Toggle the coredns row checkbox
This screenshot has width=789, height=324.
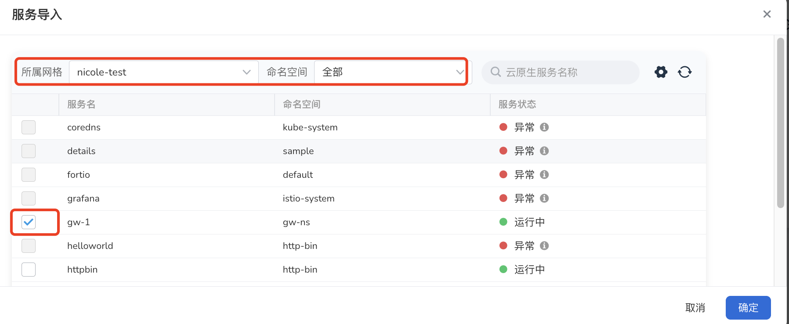tap(29, 127)
